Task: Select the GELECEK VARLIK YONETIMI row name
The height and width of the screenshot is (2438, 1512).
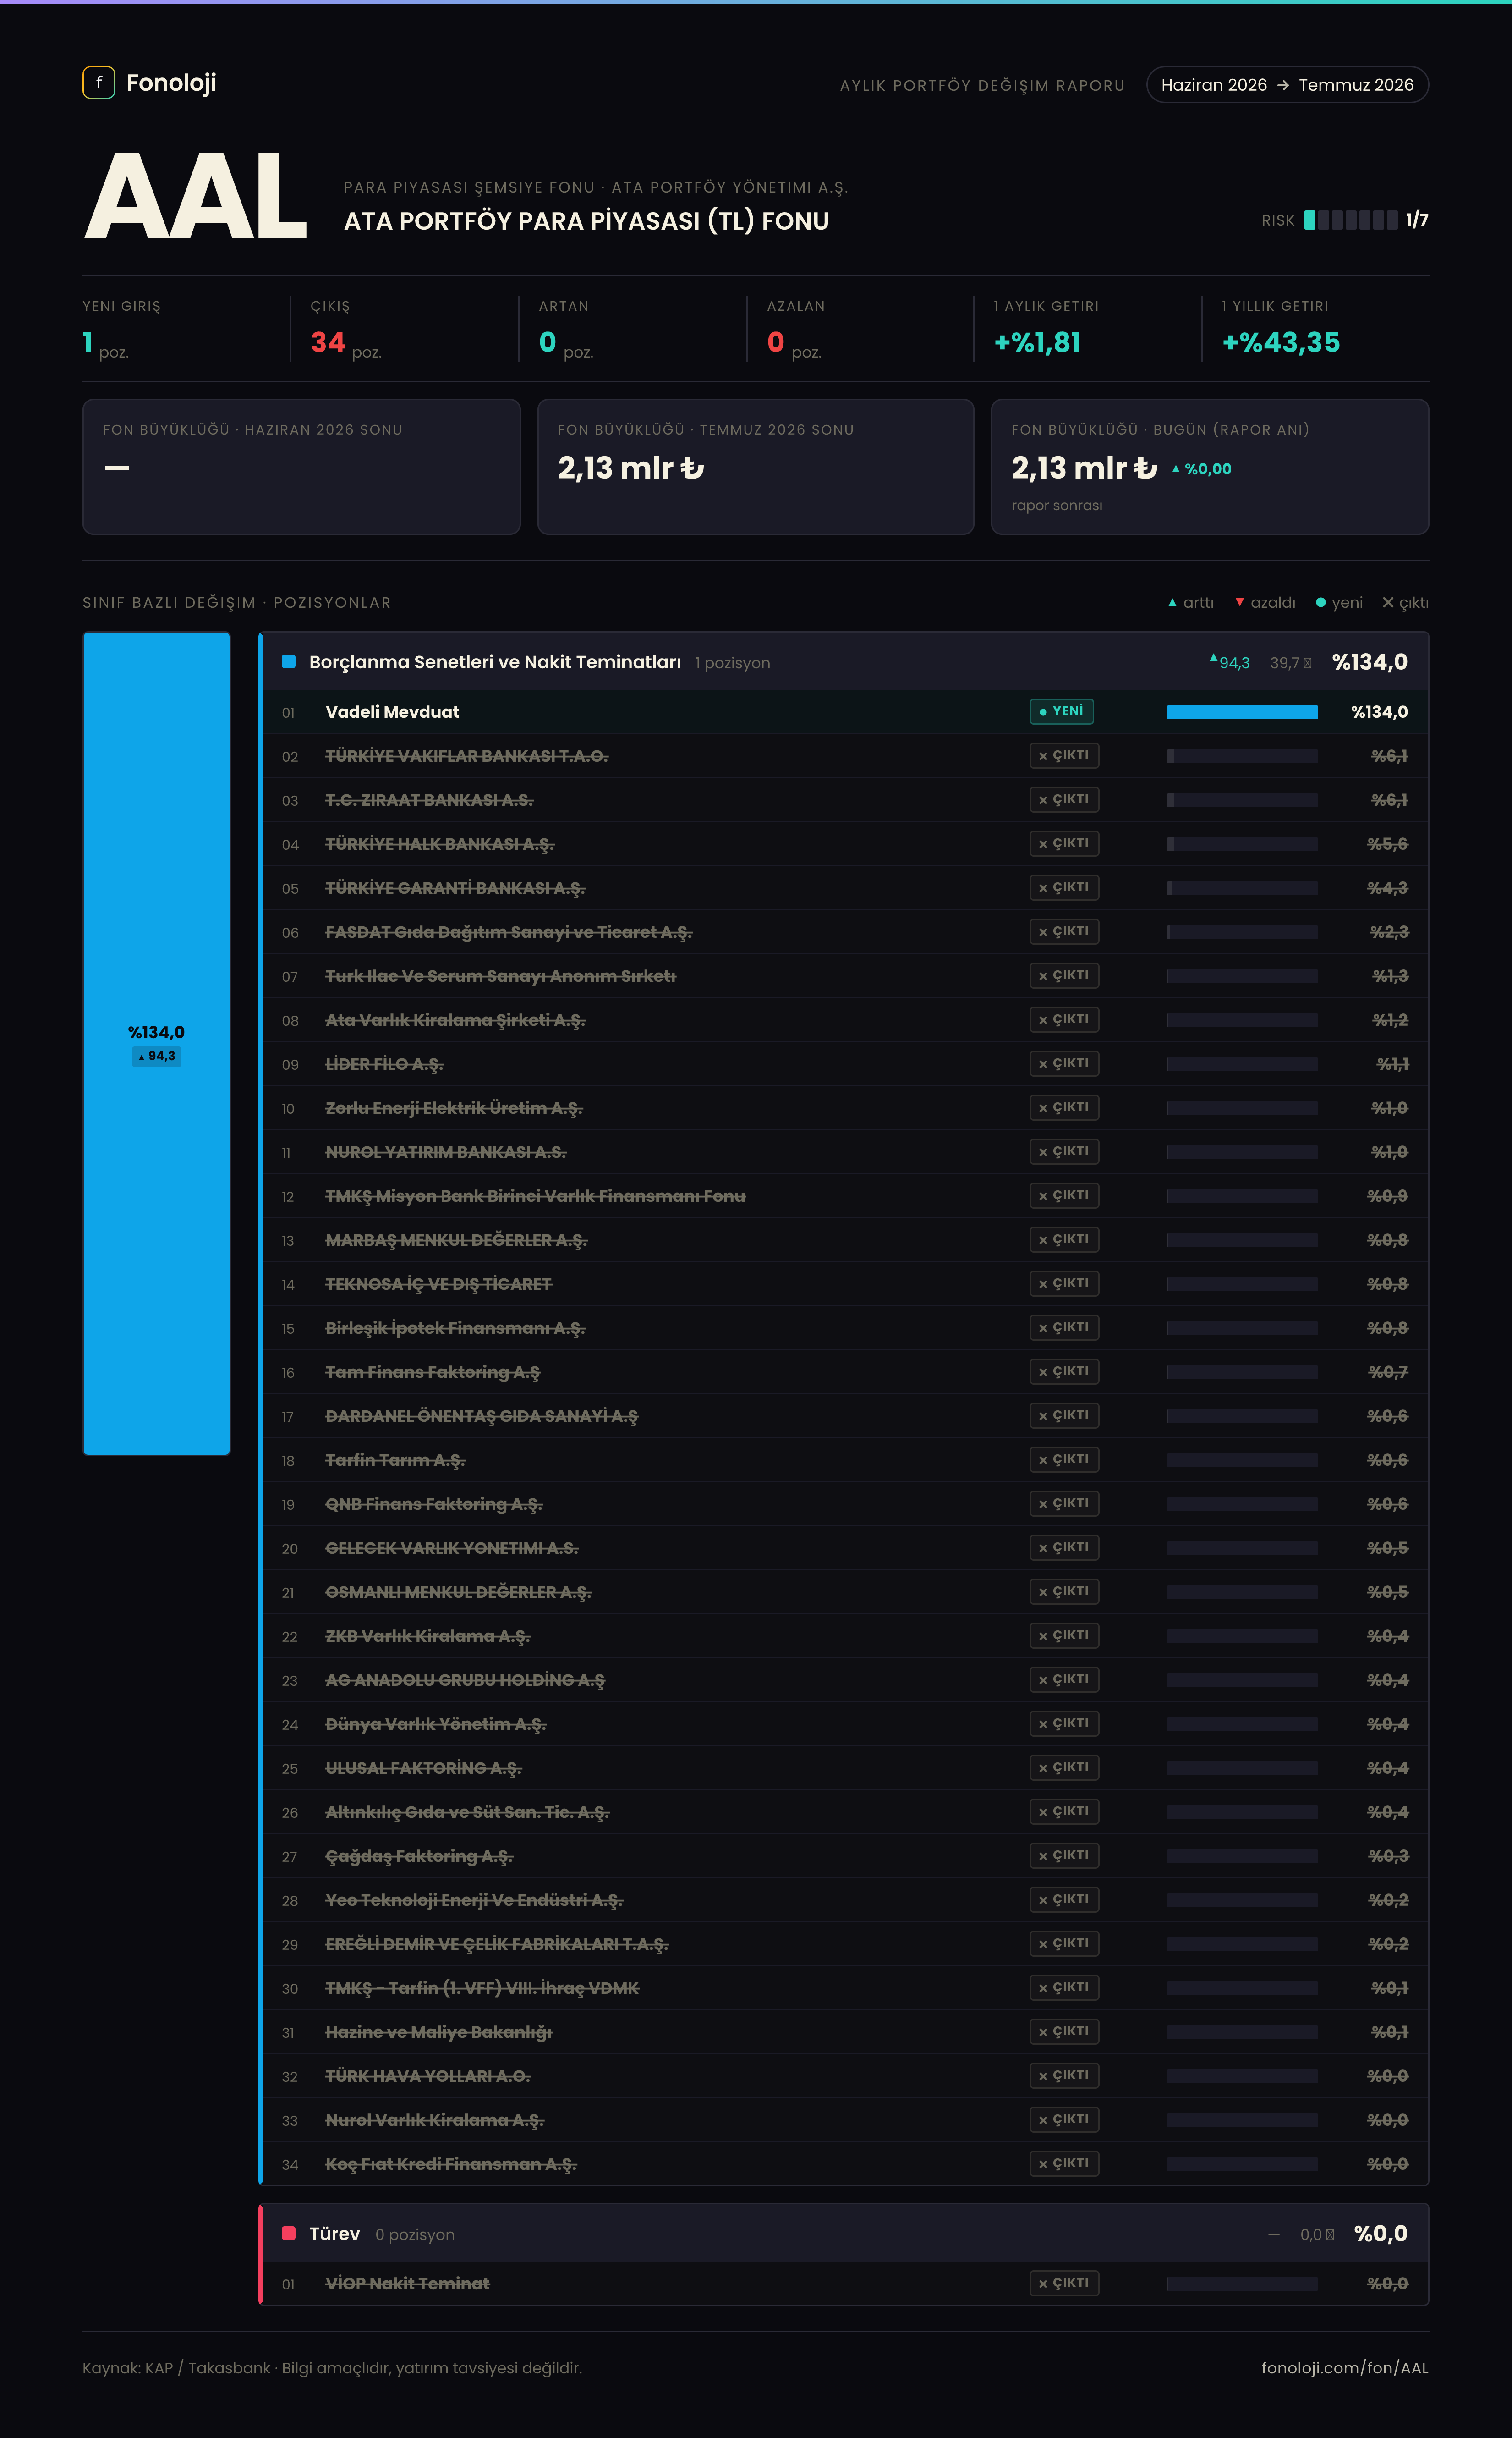Action: tap(452, 1549)
